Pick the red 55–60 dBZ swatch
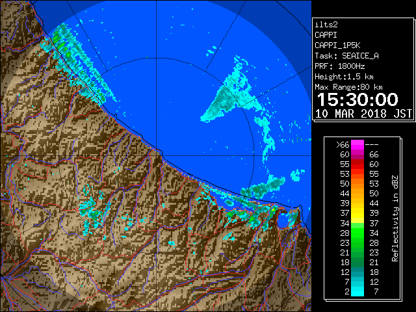This screenshot has height=312, width=416. pyautogui.click(x=357, y=164)
